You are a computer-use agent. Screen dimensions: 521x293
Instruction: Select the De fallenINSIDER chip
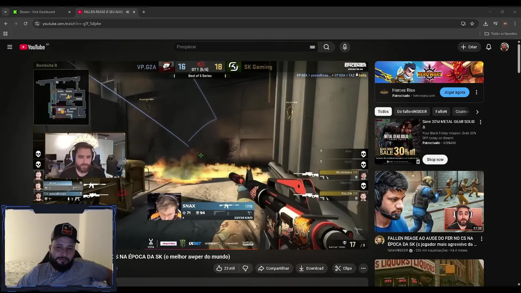click(412, 112)
